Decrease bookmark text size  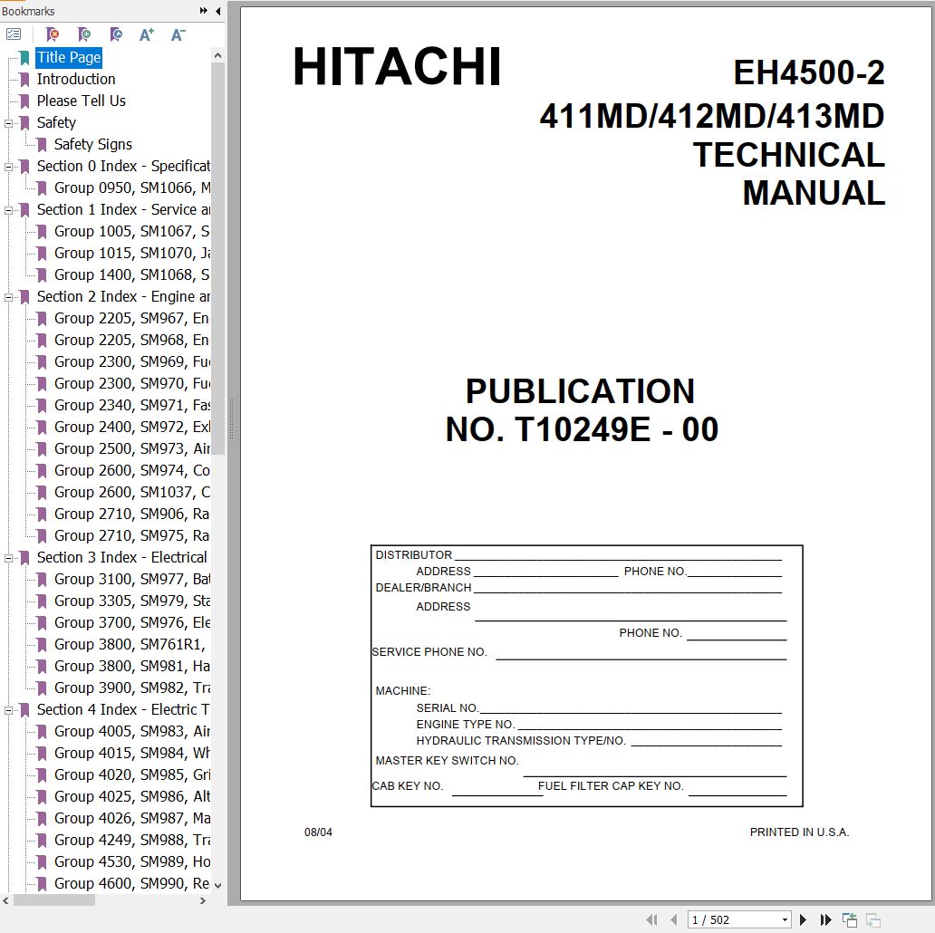point(178,34)
